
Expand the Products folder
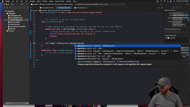coord(6,31)
